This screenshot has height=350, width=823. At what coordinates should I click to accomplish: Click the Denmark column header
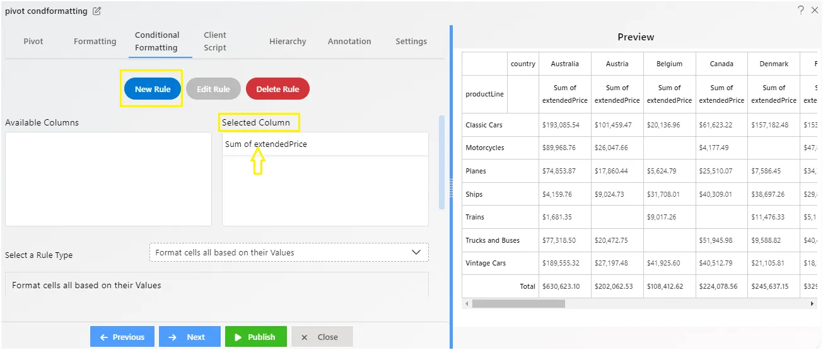[774, 64]
